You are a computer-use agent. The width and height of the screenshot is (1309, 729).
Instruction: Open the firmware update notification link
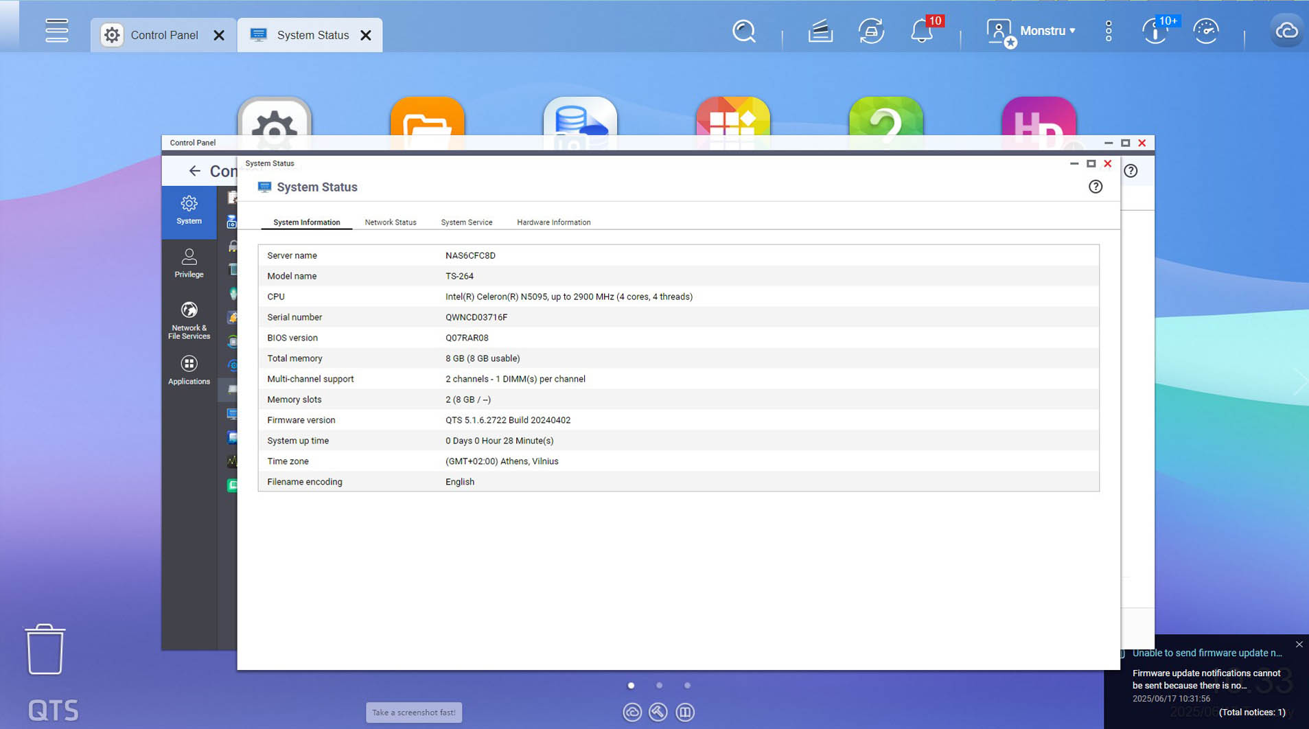pos(1207,653)
